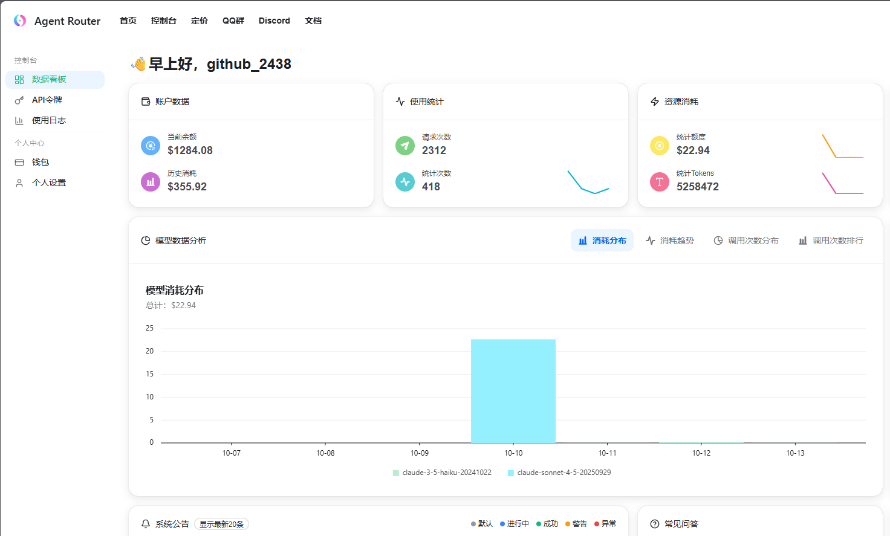
Task: Click the 418 统计次数 value
Action: point(431,187)
